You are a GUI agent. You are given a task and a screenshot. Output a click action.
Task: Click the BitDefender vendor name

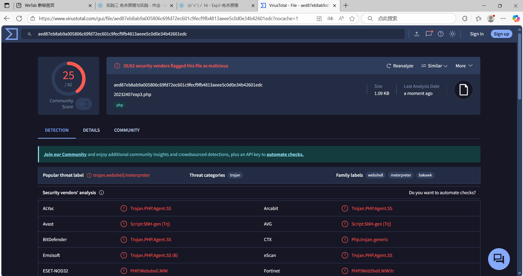pyautogui.click(x=55, y=240)
